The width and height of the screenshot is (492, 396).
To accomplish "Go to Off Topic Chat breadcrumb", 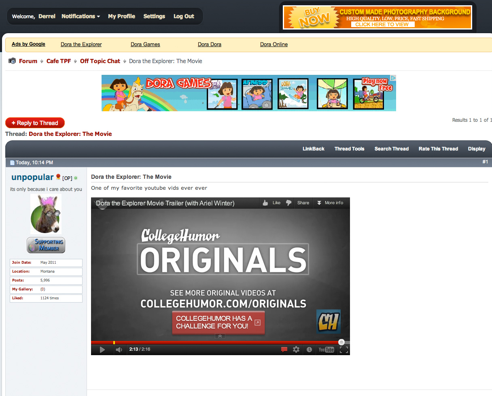I will coord(100,61).
